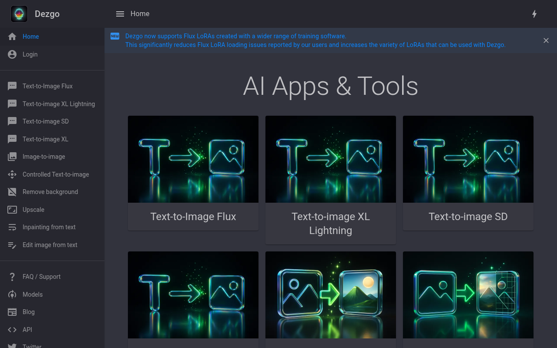Image resolution: width=557 pixels, height=348 pixels.
Task: Open the Twitter icon in the sidebar
Action: click(x=12, y=346)
